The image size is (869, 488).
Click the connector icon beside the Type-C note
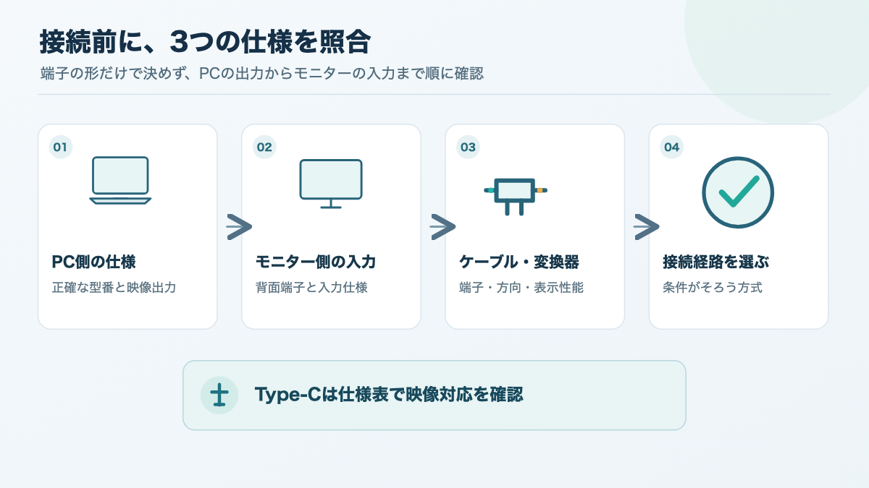pos(219,395)
